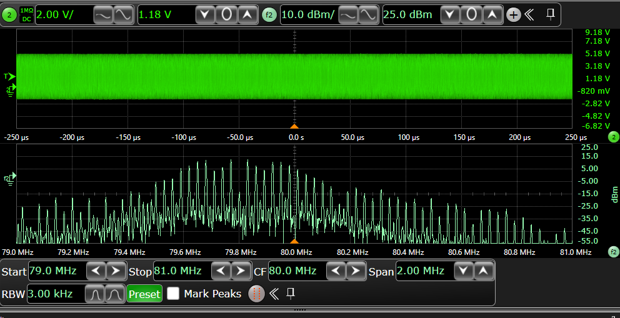Click the channel 2 green badge

click(9, 15)
